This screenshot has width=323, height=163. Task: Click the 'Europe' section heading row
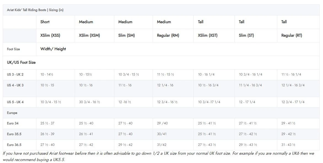tap(12, 113)
